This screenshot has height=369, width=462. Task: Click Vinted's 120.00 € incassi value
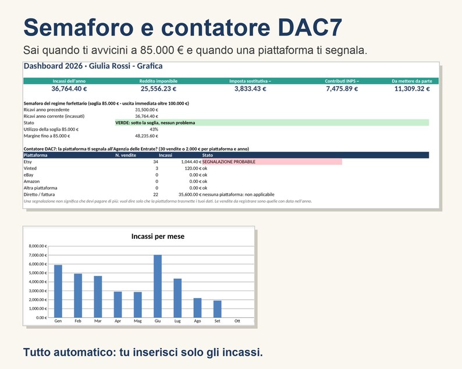193,169
